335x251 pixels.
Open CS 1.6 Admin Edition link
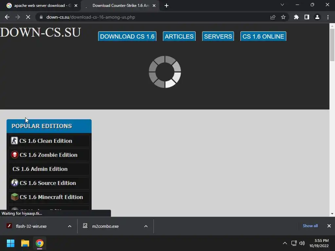point(49,169)
